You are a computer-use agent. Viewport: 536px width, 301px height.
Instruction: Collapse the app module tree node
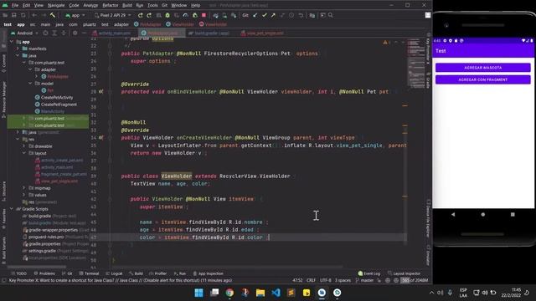pos(13,42)
